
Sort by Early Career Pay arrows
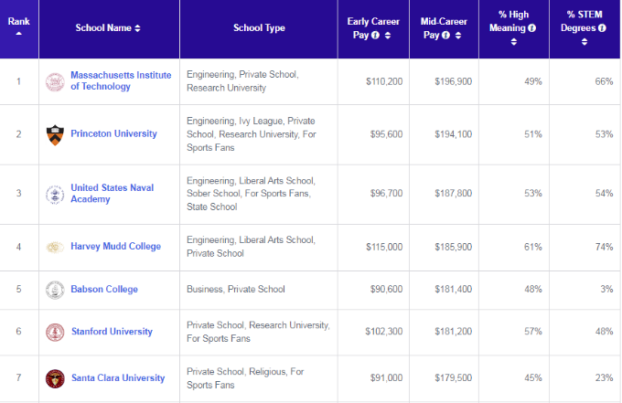tap(388, 36)
